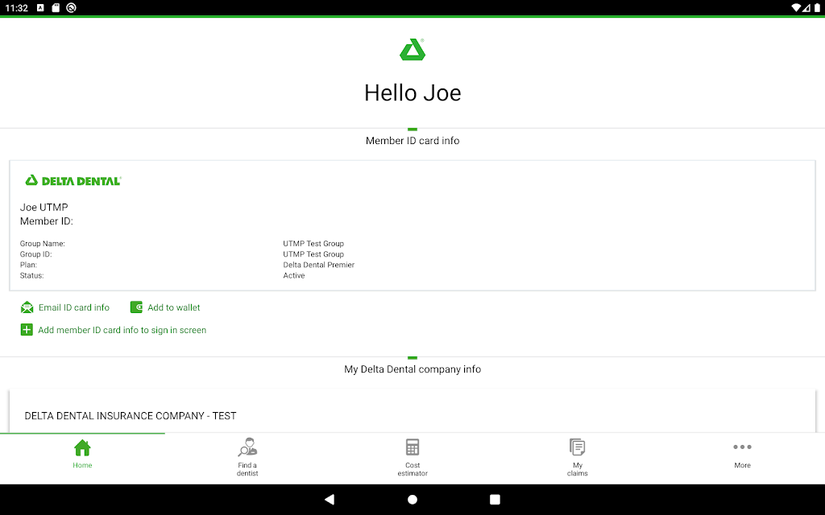The image size is (825, 515).
Task: Tap the Member ID card info section header
Action: [x=412, y=141]
